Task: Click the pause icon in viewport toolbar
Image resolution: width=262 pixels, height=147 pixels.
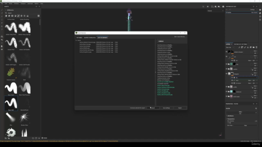Action: coord(208,7)
